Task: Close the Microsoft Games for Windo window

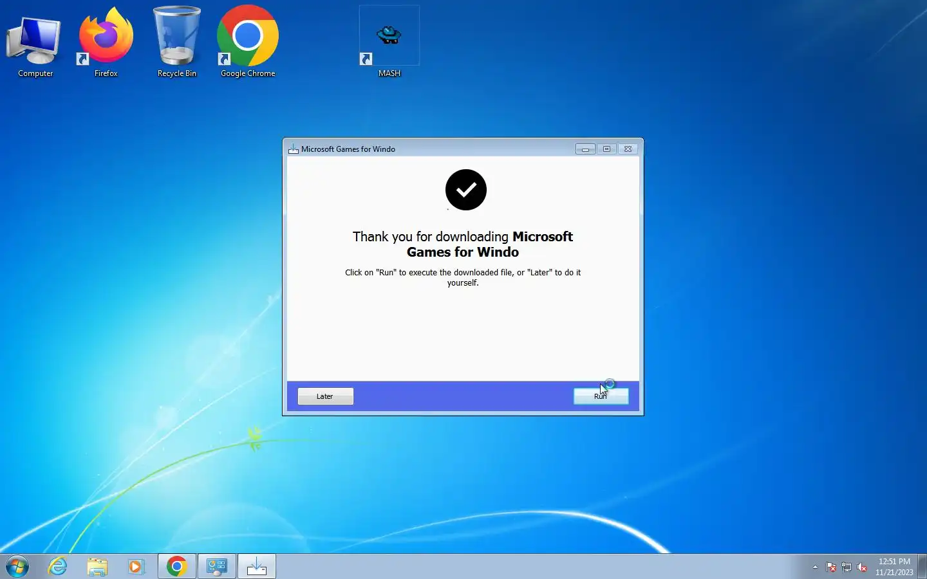Action: point(628,149)
